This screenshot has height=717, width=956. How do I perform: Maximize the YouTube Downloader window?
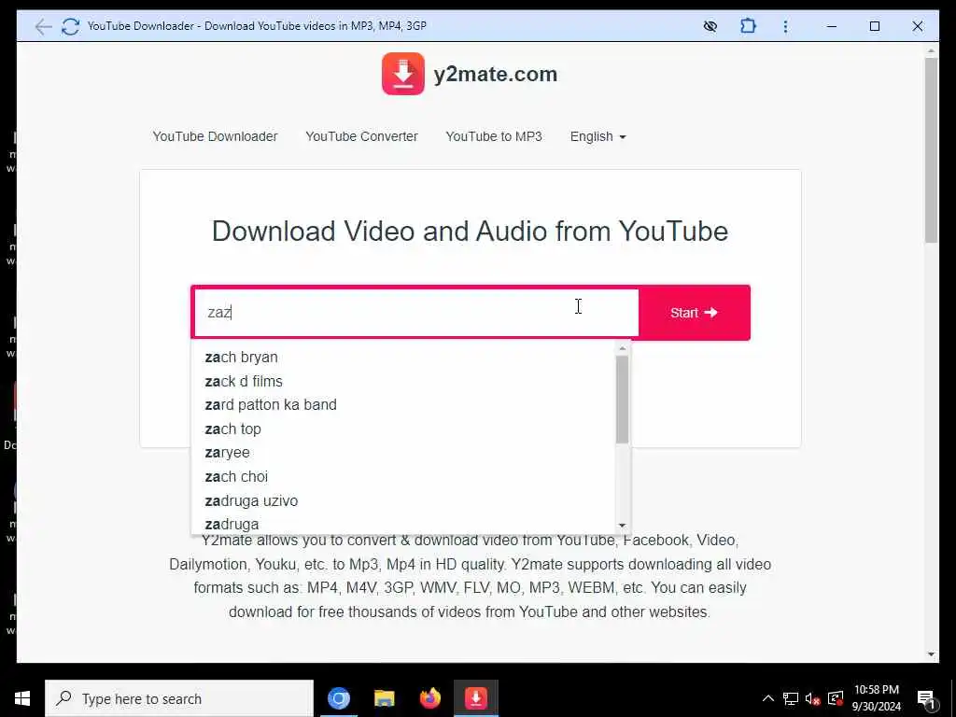pos(874,26)
